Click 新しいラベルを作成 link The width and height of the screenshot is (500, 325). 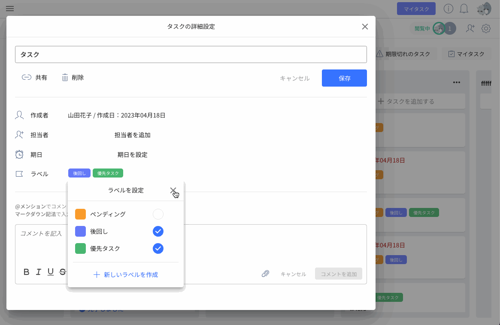[126, 274]
